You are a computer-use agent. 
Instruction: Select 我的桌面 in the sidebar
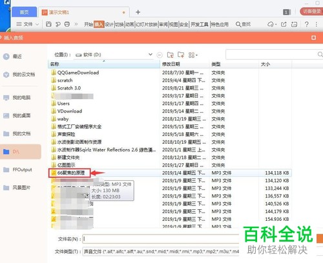click(17, 115)
